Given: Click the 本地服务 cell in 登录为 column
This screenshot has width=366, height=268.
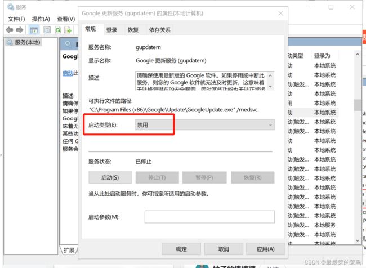Looking at the screenshot, I should pos(325,225).
